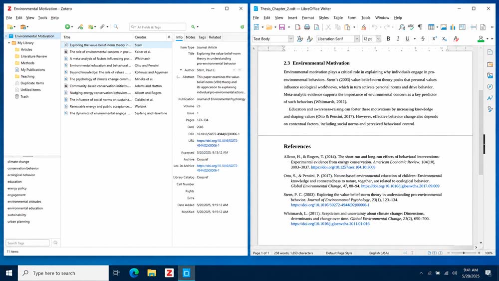
Task: Click Writer Insert Page Break icon
Action: (473, 27)
